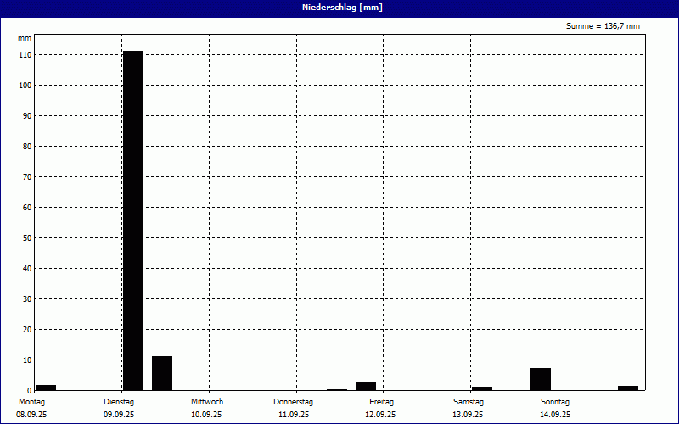The image size is (679, 424).
Task: Click the date '13.09.25'
Action: click(x=468, y=415)
